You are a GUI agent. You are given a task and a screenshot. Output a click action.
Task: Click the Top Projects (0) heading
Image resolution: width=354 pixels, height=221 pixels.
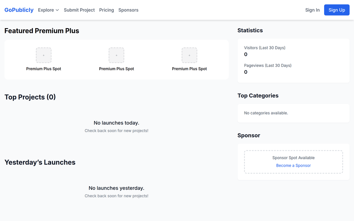30,97
